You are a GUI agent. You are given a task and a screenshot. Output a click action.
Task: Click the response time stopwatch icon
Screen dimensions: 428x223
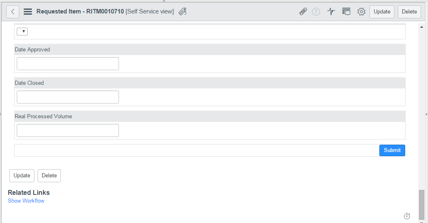click(407, 216)
